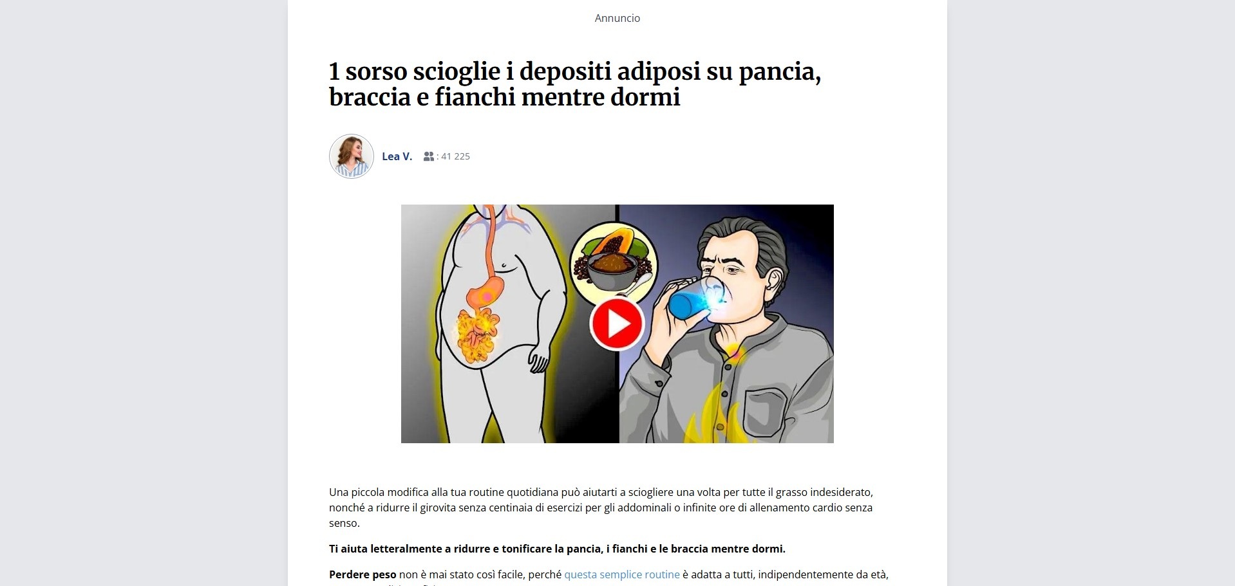Open the 'questa semplice routine' link

coord(621,574)
